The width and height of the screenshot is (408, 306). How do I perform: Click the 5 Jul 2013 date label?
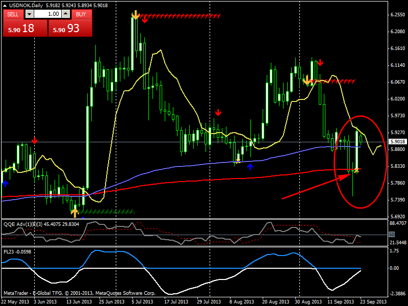[x=142, y=302]
